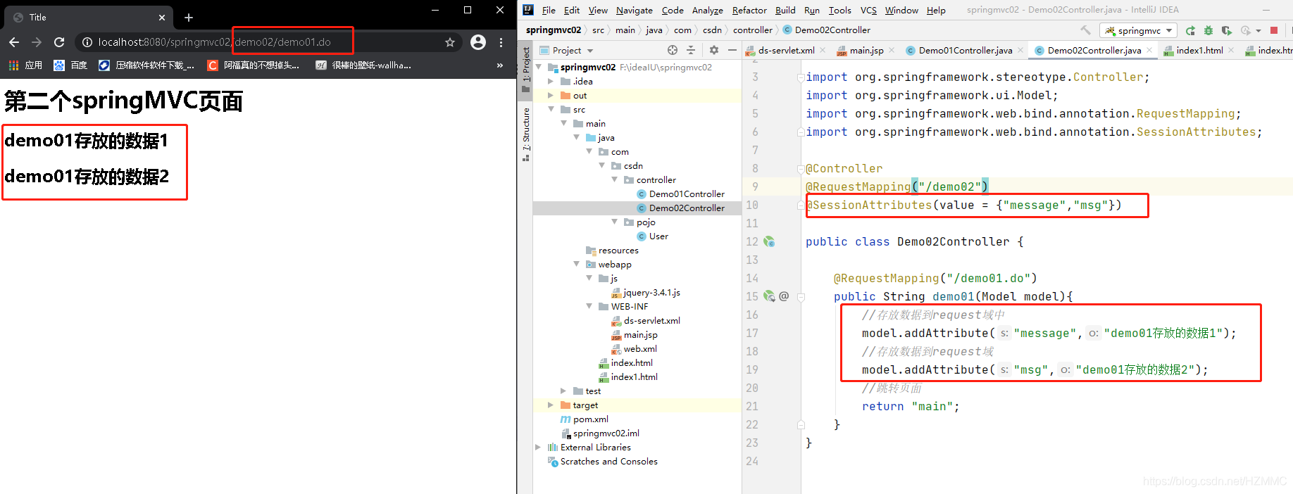Open dropdown arrow next to profiler button
The image size is (1293, 494).
click(x=1258, y=30)
